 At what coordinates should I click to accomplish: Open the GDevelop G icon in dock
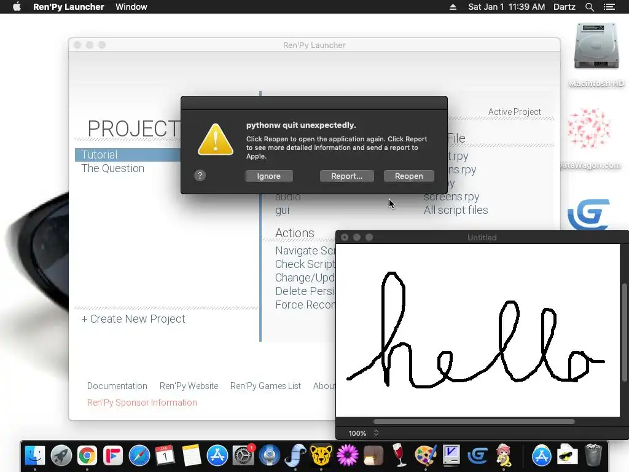[477, 455]
